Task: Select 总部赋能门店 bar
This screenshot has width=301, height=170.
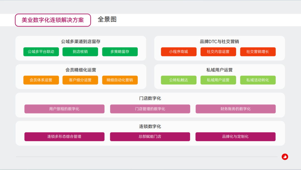Action: 150,137
